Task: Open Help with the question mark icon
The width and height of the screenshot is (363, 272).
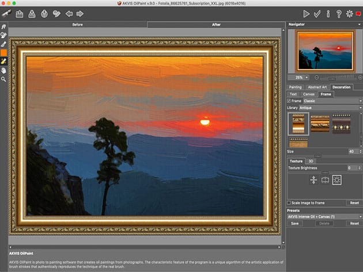Action: tap(338, 13)
